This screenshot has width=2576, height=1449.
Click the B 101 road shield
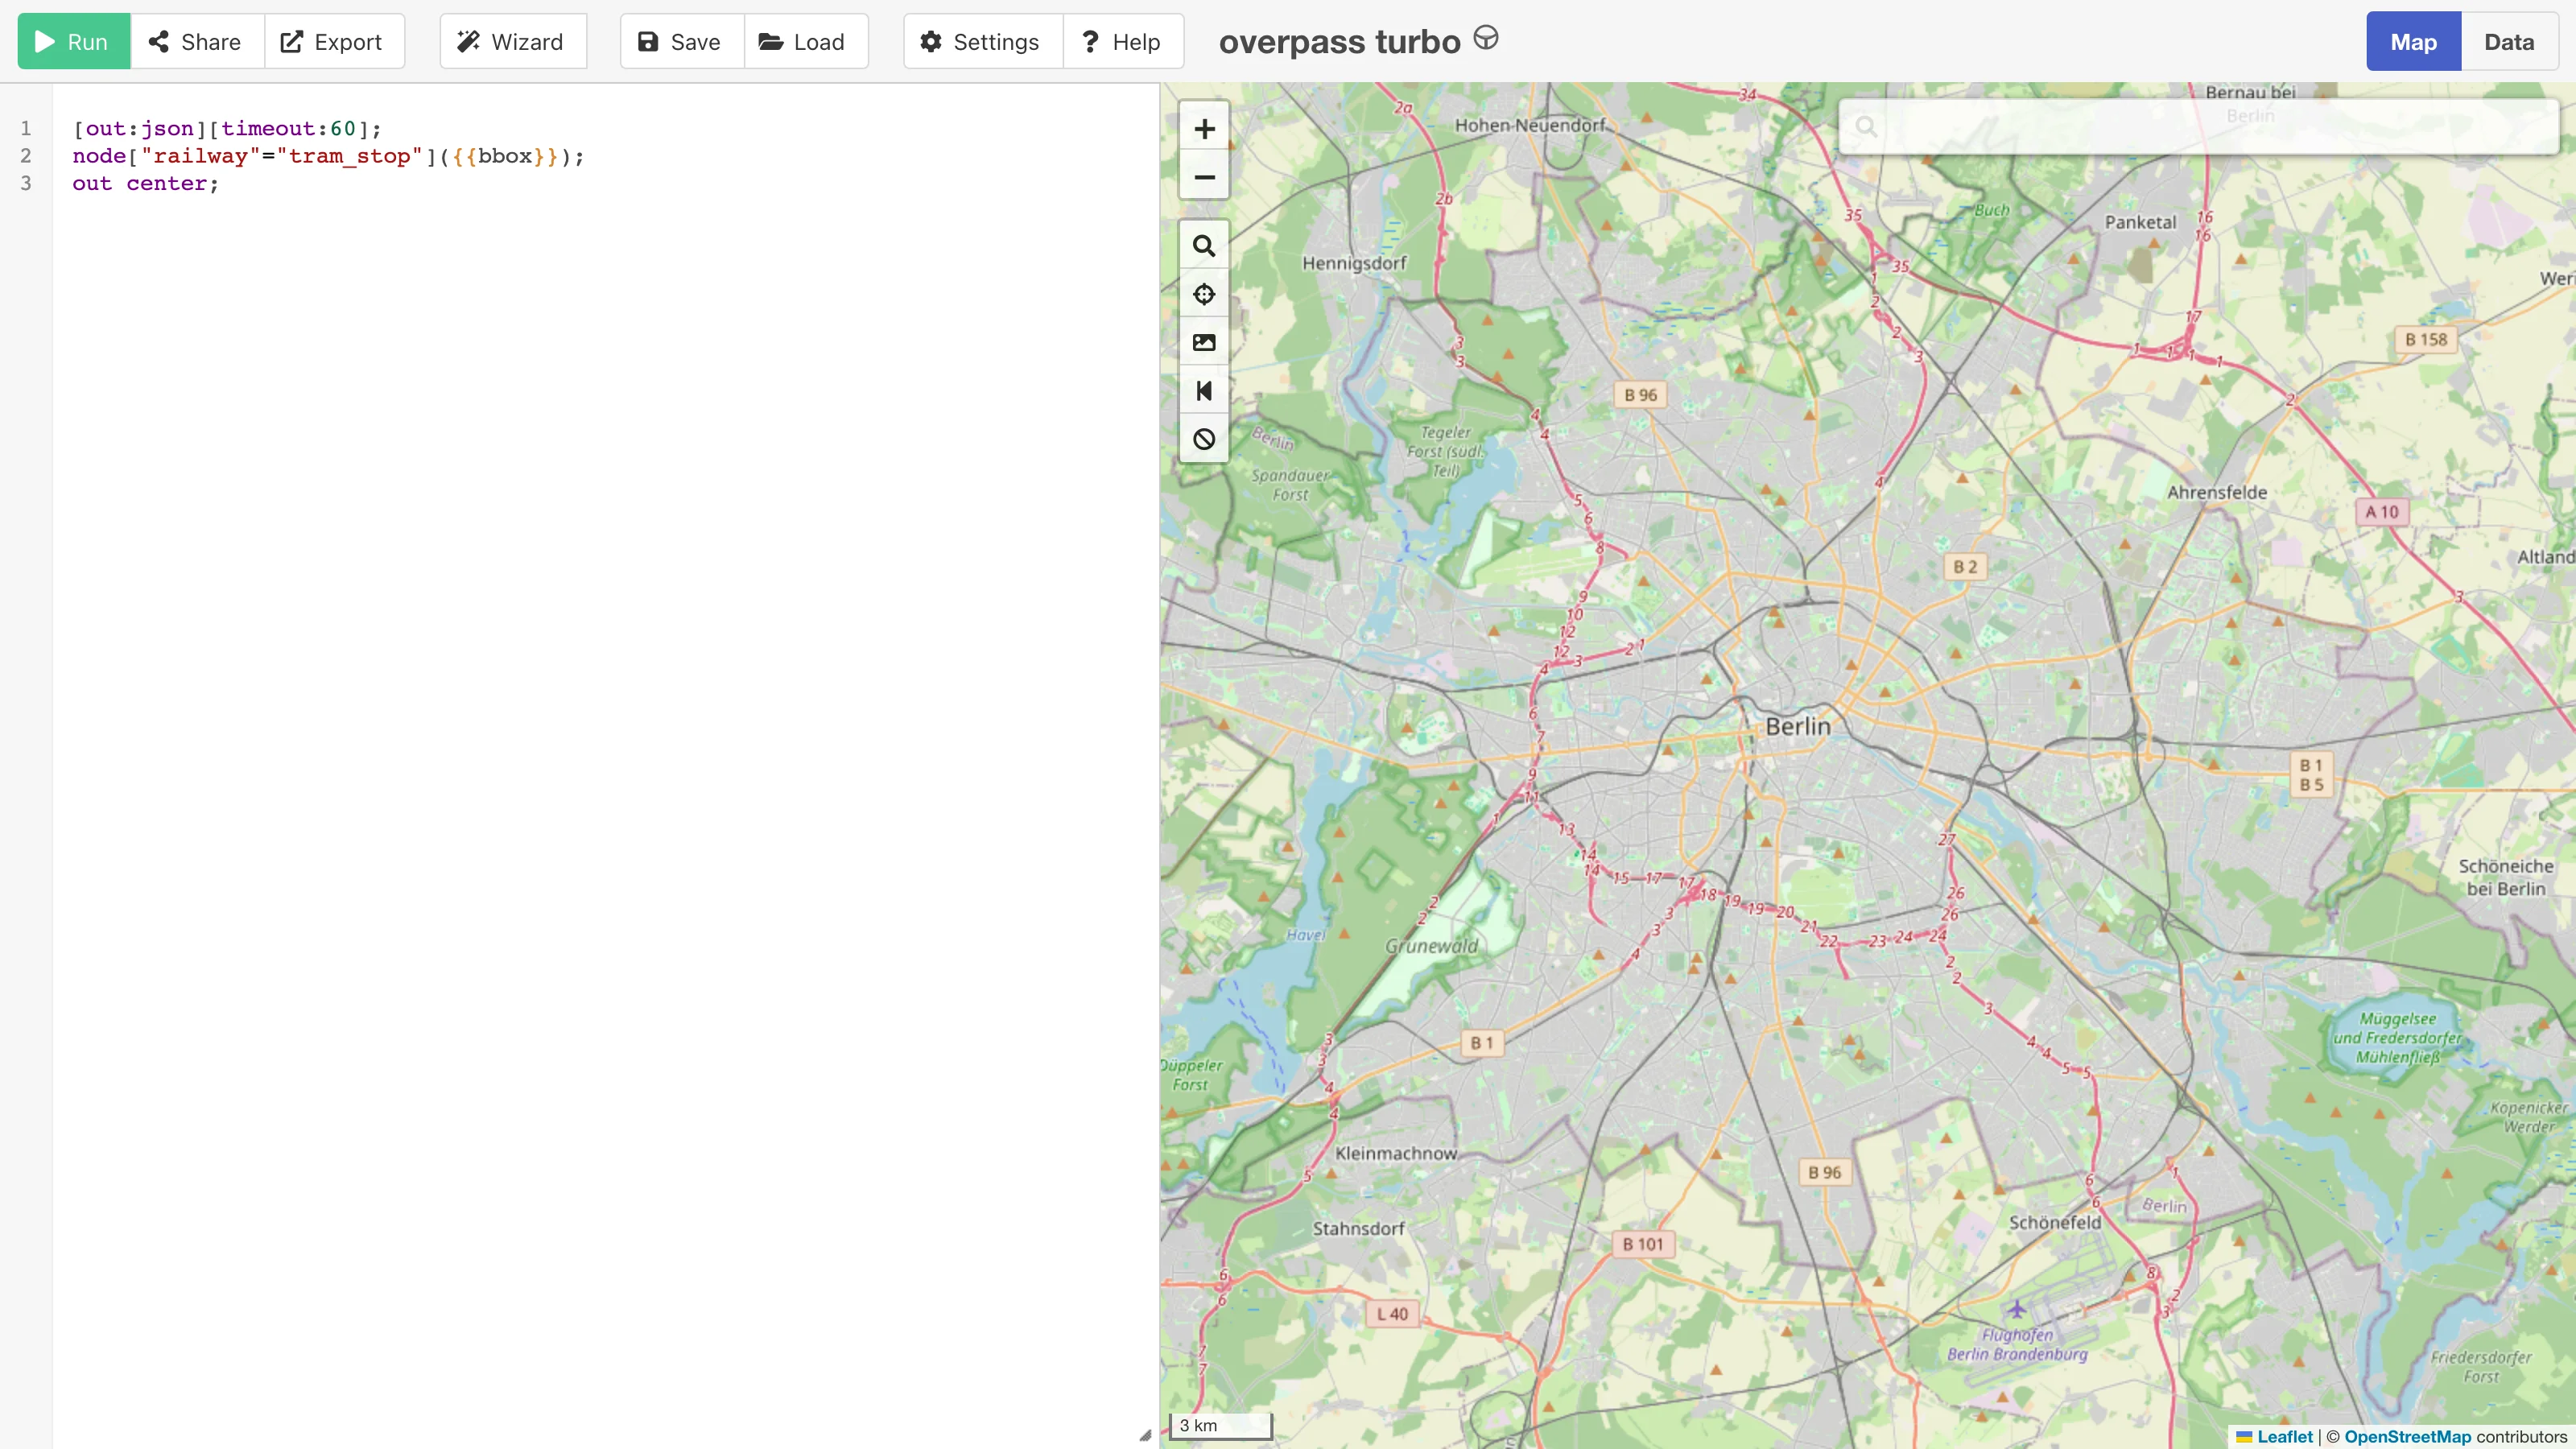point(1643,1244)
